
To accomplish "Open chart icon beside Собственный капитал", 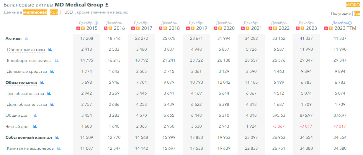I will (x=57, y=138).
